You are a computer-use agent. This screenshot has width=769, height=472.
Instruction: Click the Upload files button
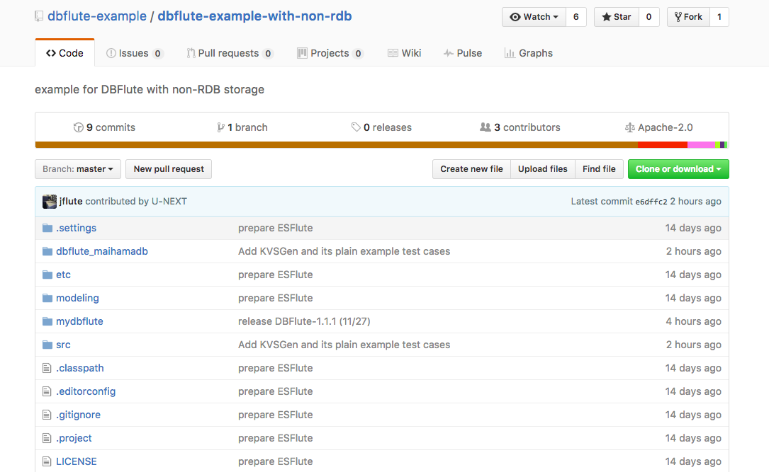pyautogui.click(x=542, y=169)
